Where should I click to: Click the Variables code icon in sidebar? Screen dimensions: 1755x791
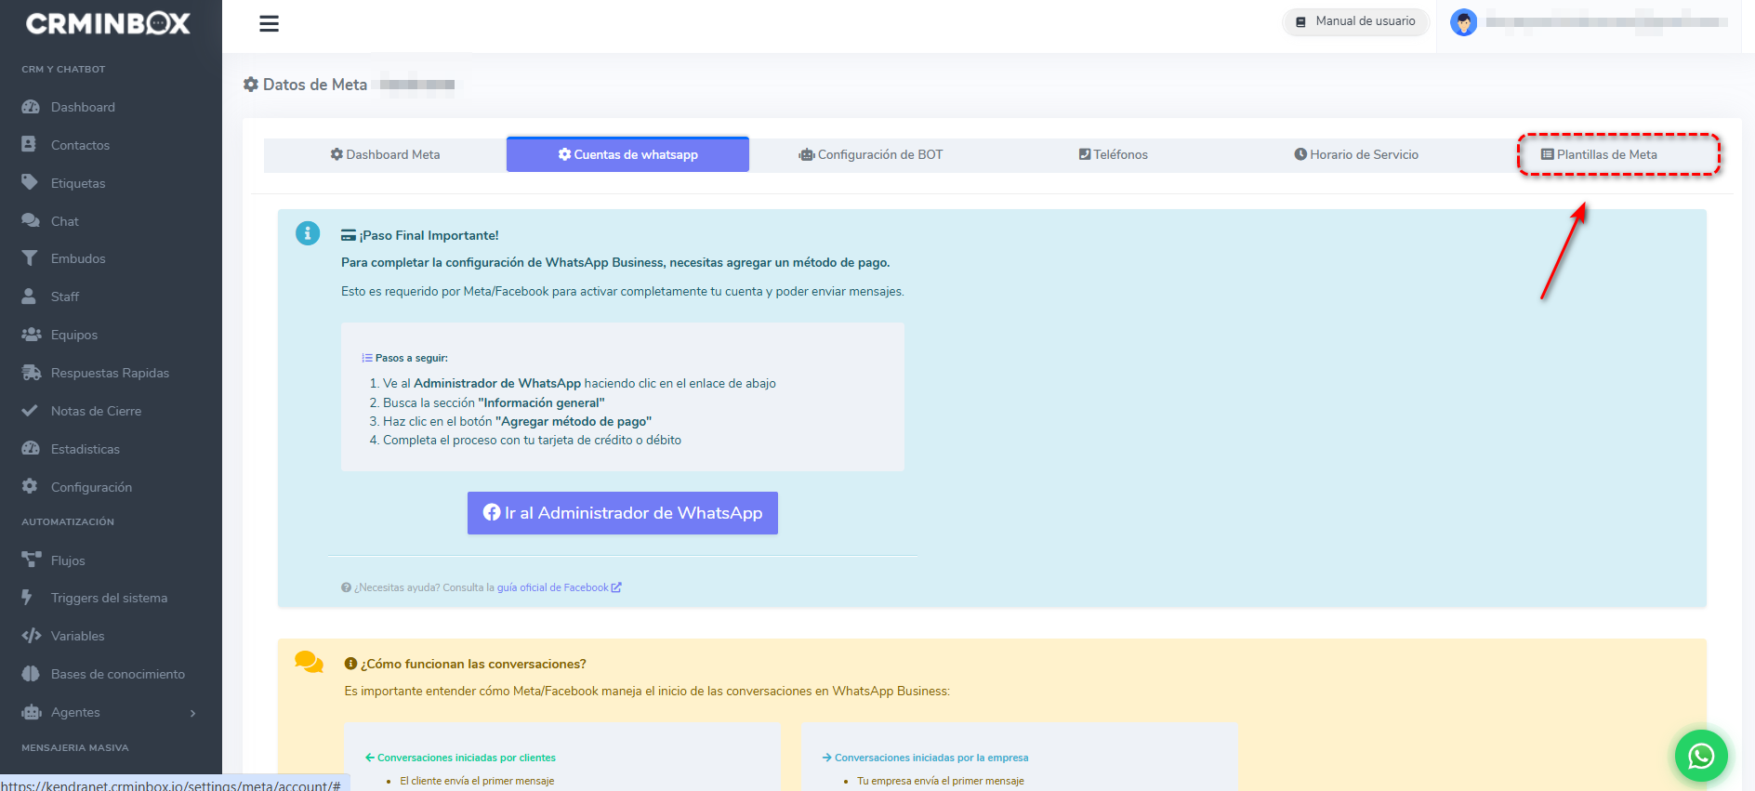pyautogui.click(x=31, y=636)
